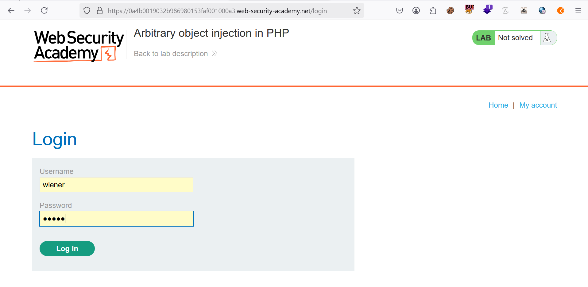Open the Pocket save icon

tap(399, 11)
